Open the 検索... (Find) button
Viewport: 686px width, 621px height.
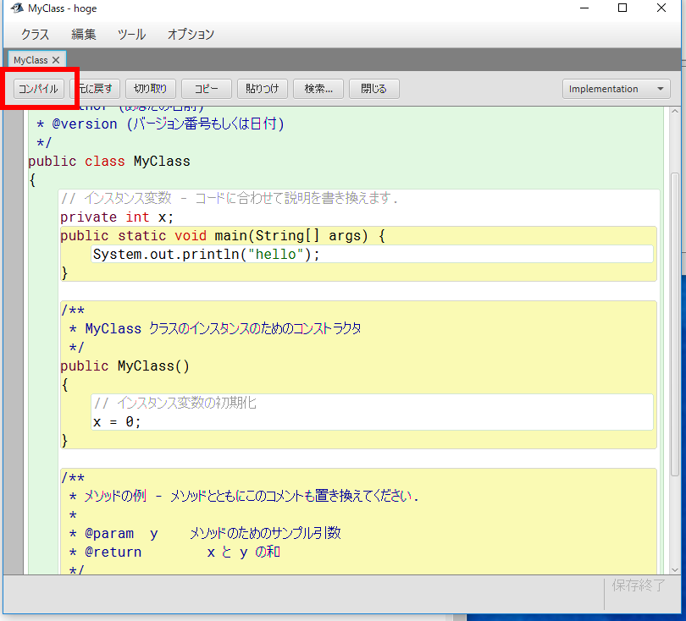[x=318, y=89]
